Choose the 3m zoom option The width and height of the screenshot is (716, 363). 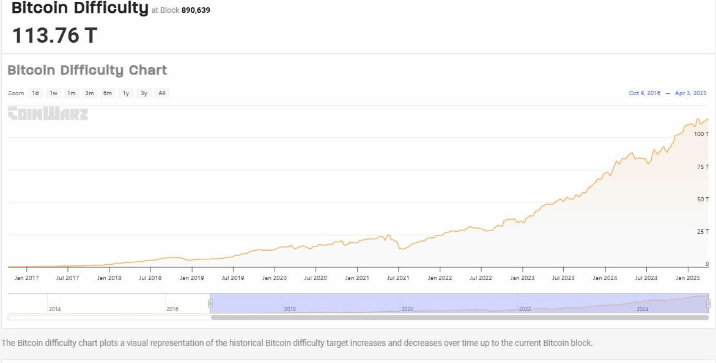(89, 93)
